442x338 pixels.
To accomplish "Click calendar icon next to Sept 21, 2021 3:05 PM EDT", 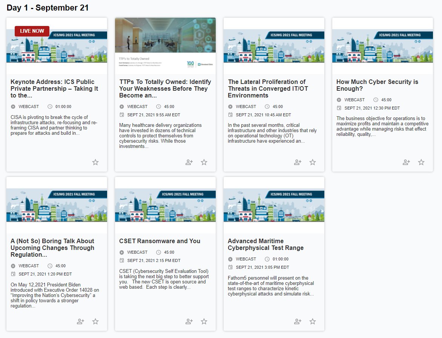I will [x=230, y=267].
